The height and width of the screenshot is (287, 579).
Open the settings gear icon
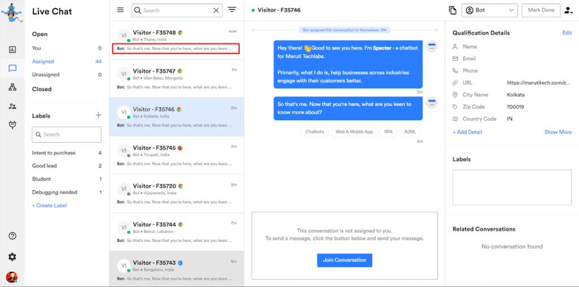coord(12,257)
